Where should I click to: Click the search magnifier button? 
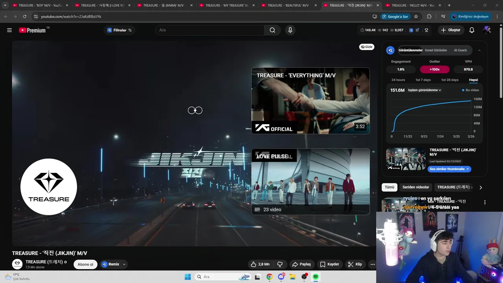(272, 30)
